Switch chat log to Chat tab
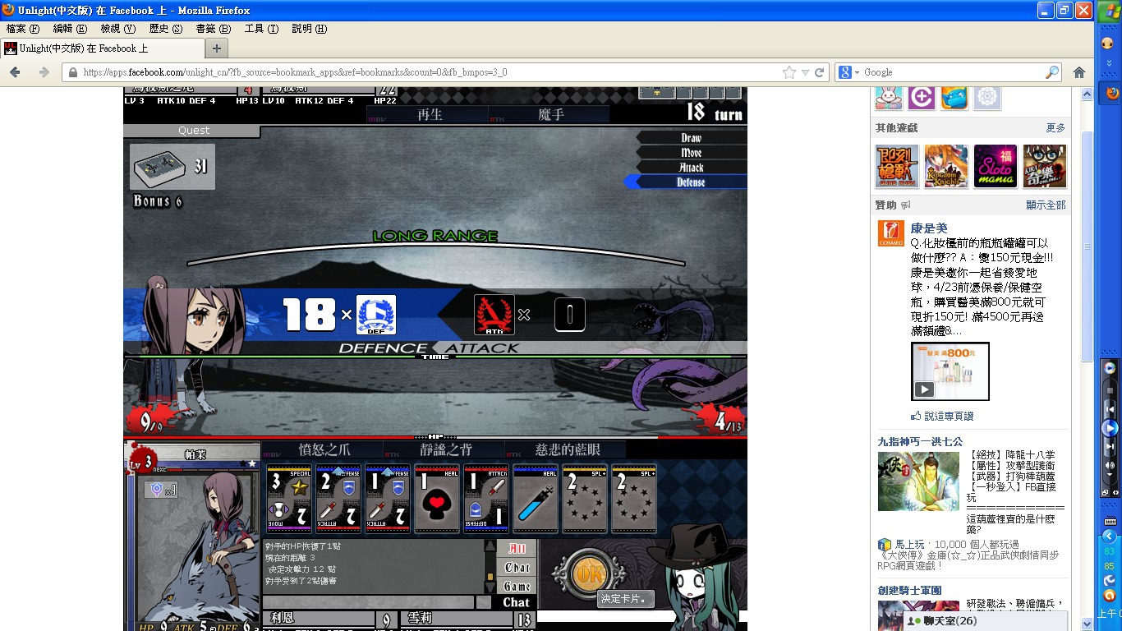Screen dimensions: 1122x631 517,568
